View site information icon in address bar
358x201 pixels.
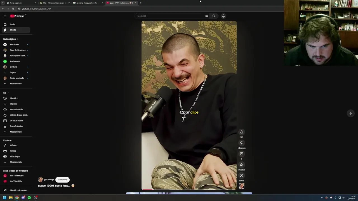click(19, 9)
